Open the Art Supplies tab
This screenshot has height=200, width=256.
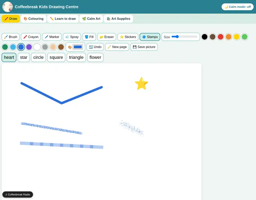point(118,19)
